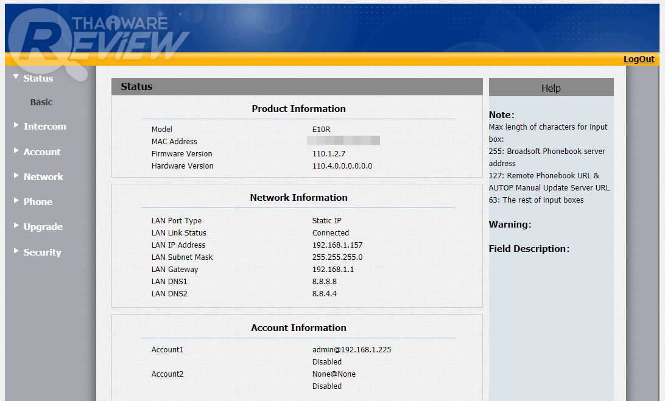This screenshot has height=401, width=665.
Task: Click the Help panel header
Action: tap(551, 88)
